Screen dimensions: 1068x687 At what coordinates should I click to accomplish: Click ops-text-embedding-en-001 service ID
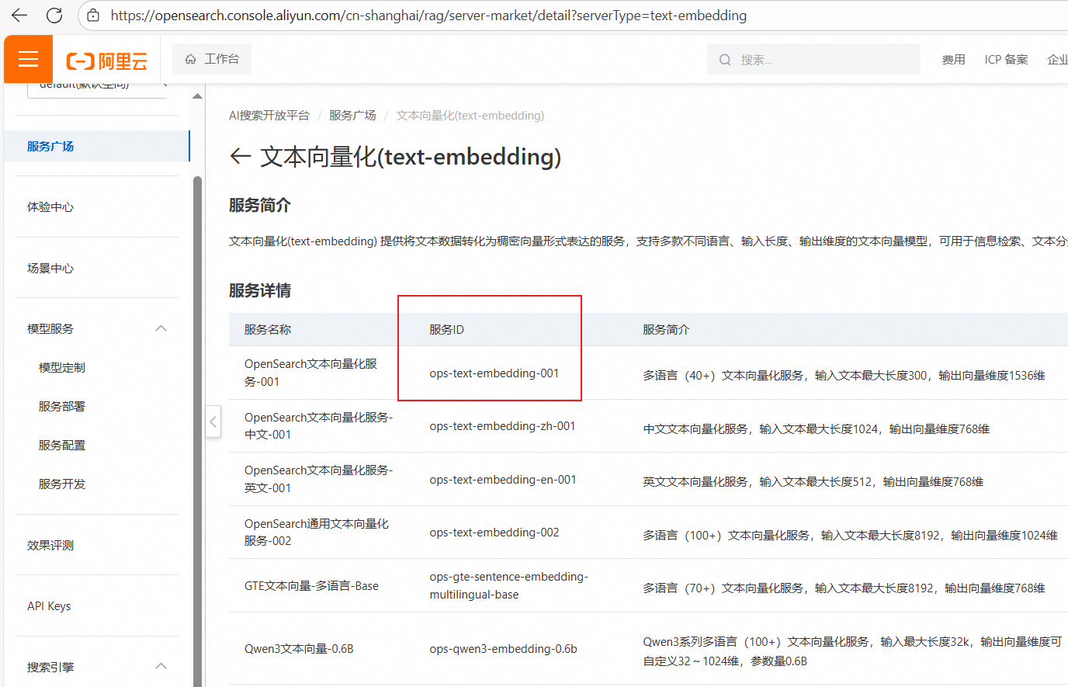click(x=503, y=480)
